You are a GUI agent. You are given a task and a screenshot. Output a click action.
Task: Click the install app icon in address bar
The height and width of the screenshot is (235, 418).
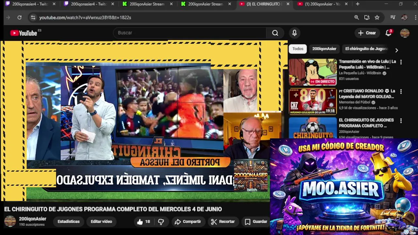point(367,17)
